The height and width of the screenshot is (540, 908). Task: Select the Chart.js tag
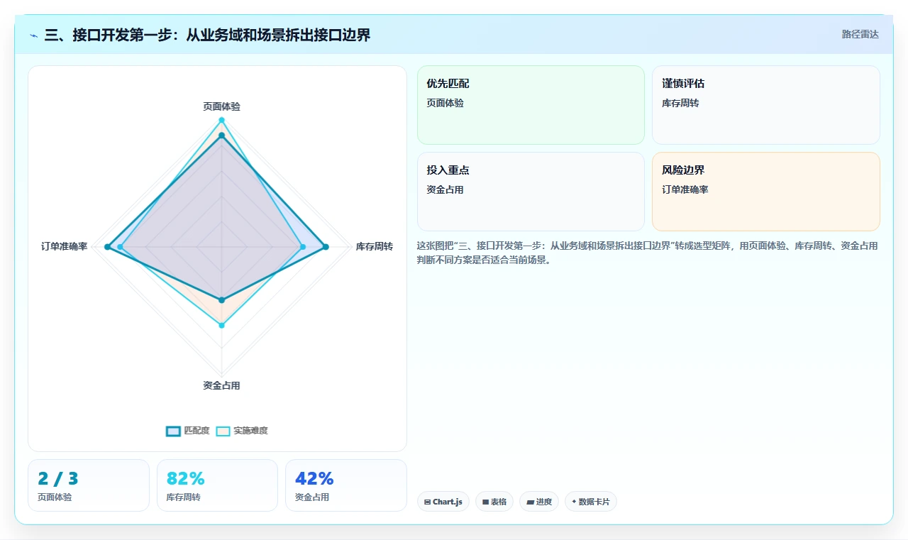tap(443, 502)
